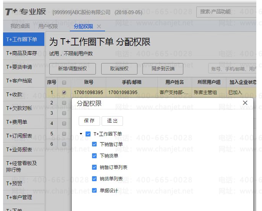Click the 账号 column header
262x211 pixels.
pyautogui.click(x=89, y=82)
